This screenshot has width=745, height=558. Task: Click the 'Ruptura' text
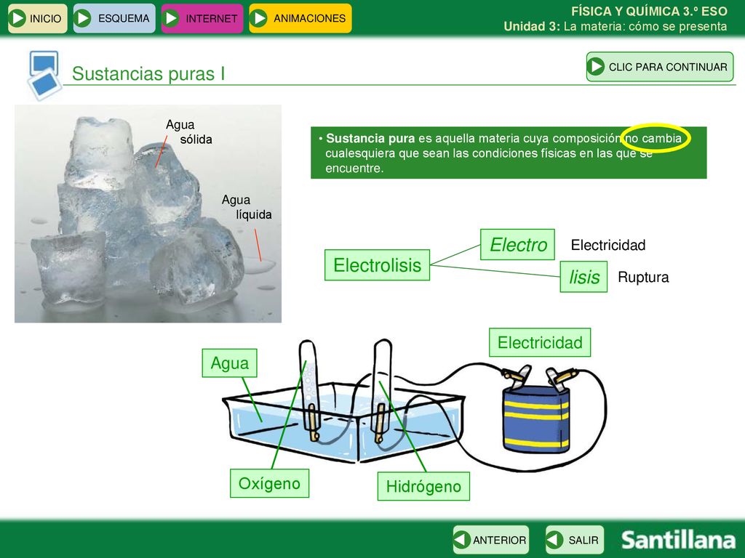point(643,277)
